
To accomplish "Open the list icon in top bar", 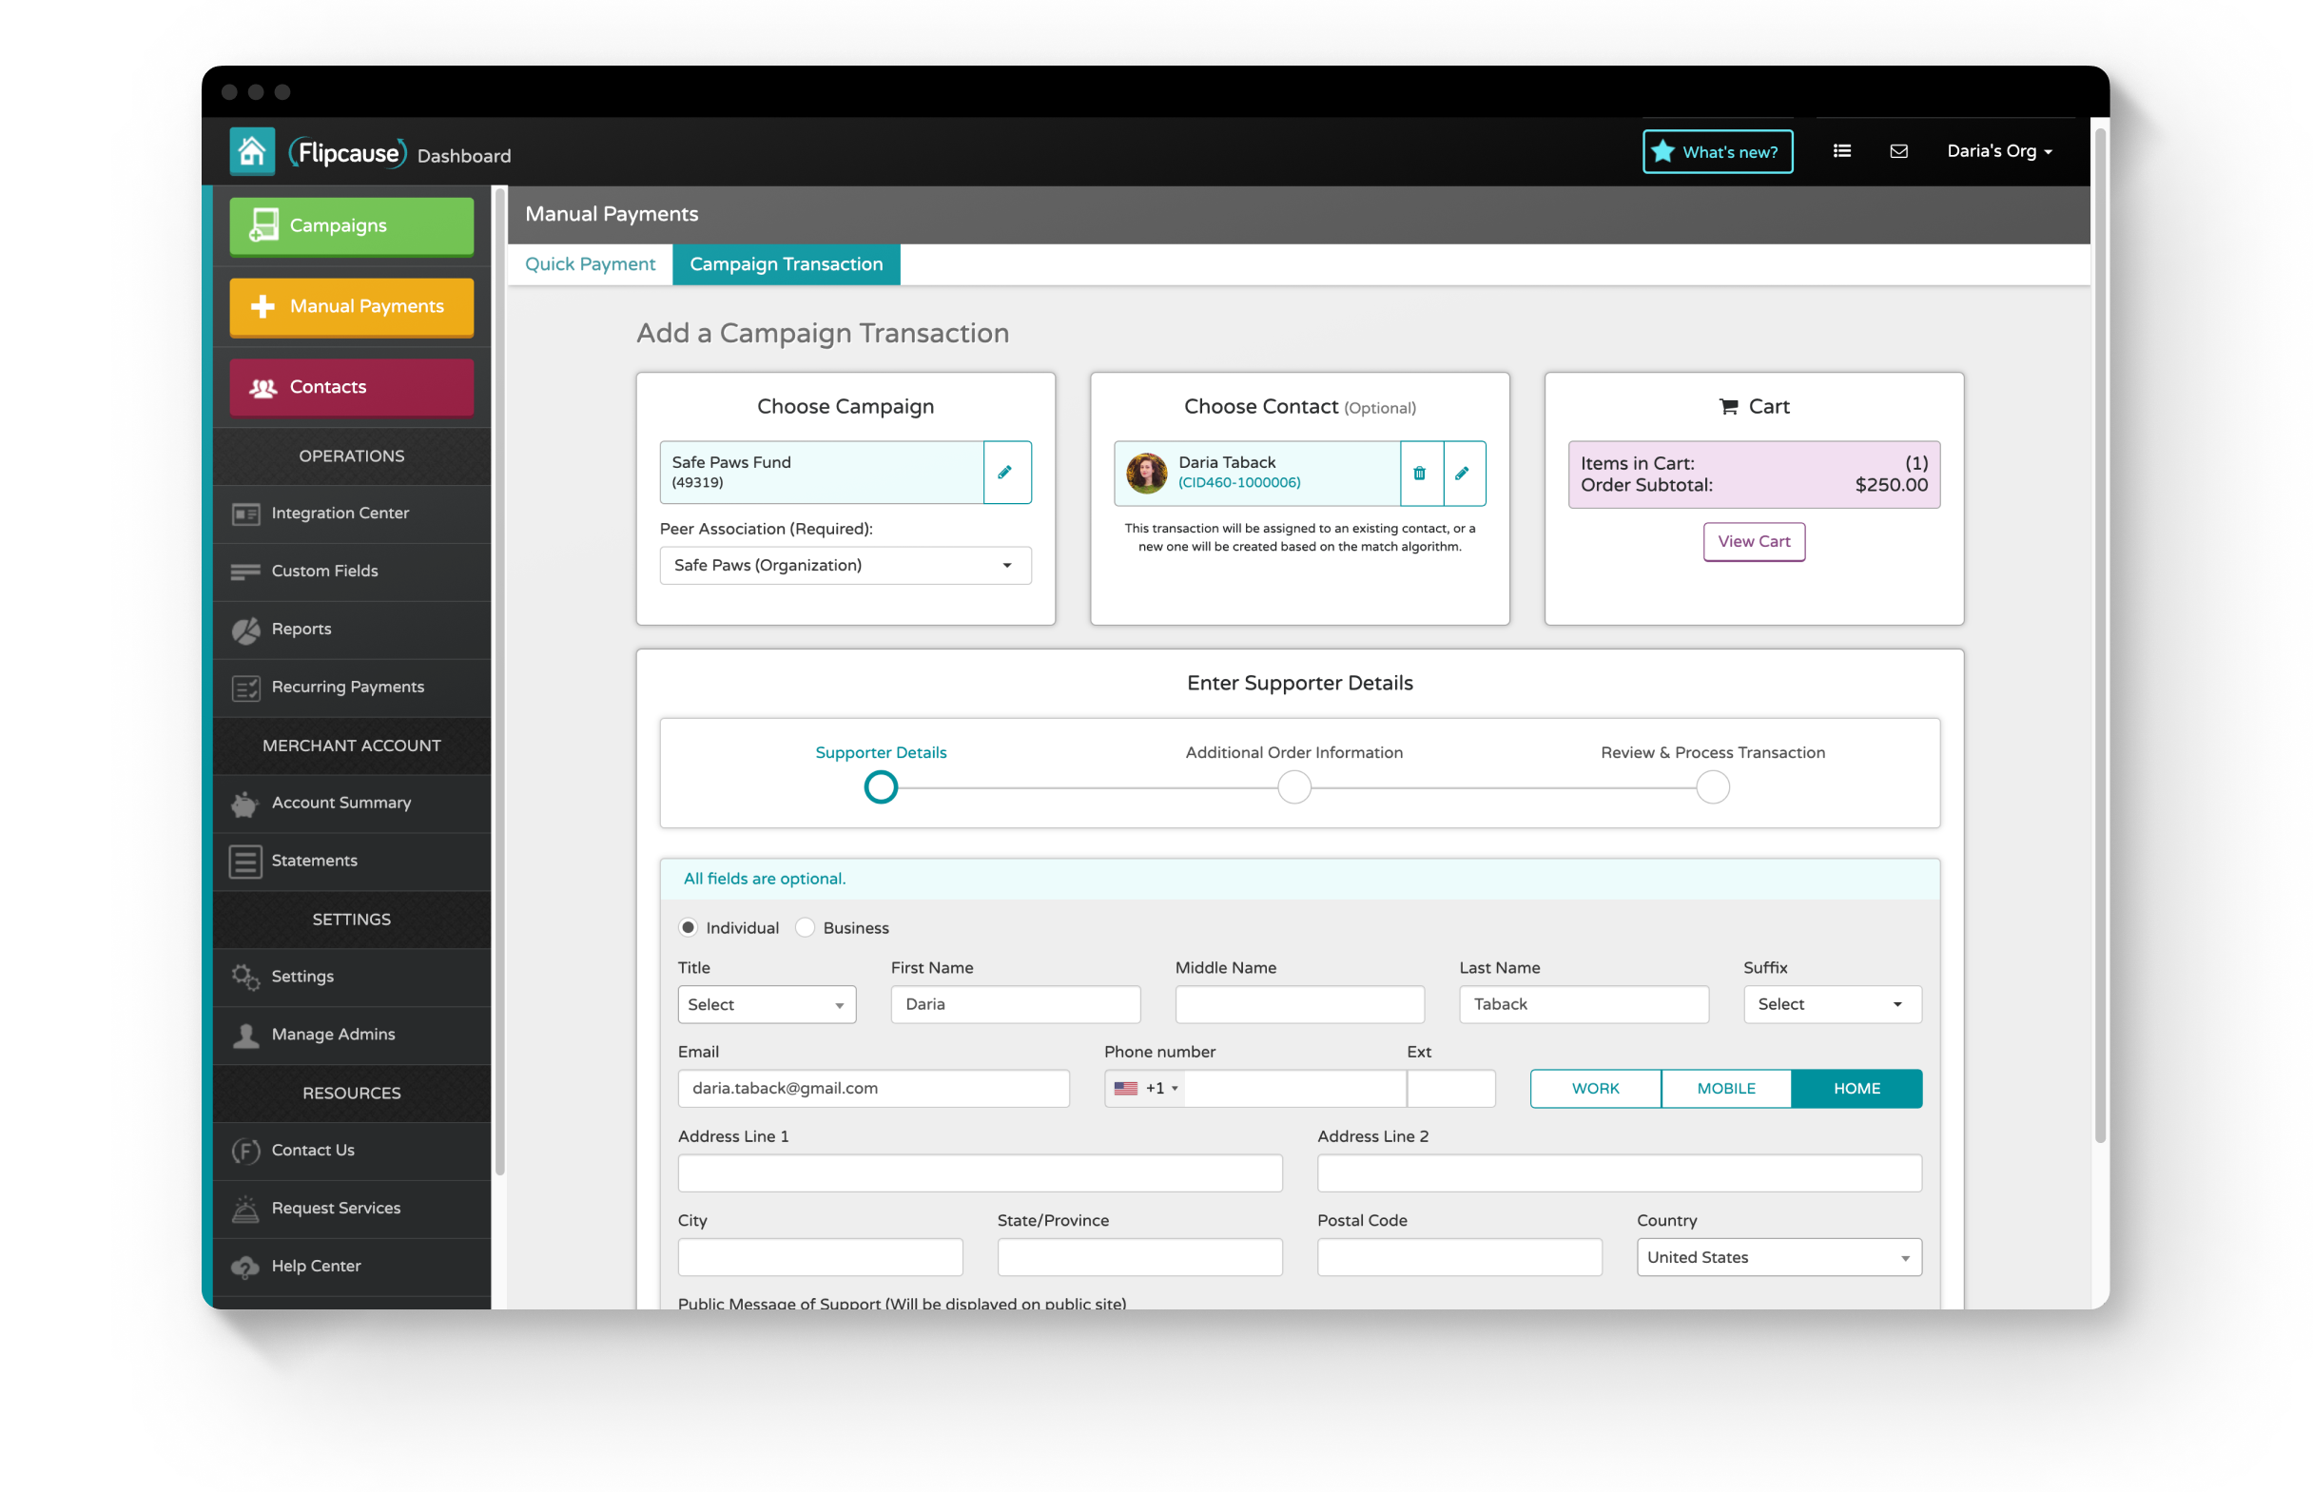I will 1840,151.
